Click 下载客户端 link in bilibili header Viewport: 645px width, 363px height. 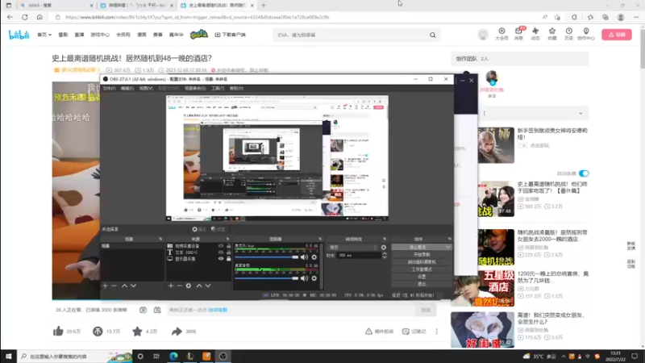pos(230,35)
